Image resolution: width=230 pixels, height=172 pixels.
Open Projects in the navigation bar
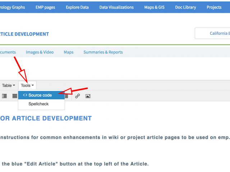(214, 7)
